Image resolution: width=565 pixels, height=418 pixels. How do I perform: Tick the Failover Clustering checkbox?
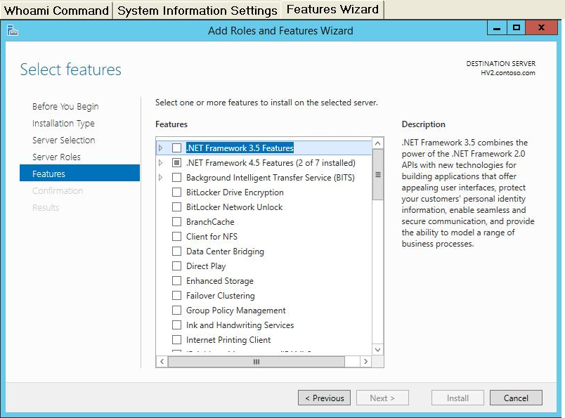coord(176,296)
